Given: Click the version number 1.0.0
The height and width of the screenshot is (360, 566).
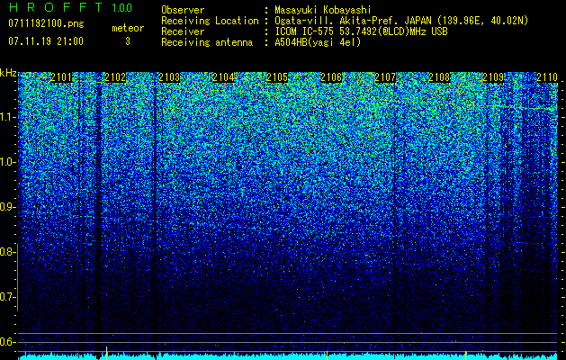Looking at the screenshot, I should pos(122,7).
